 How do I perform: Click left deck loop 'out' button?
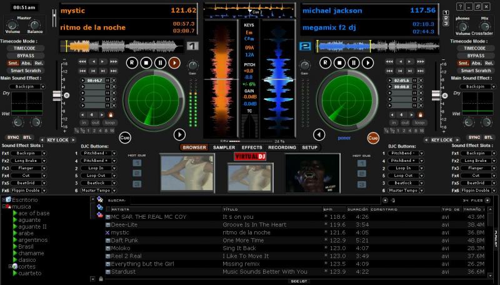[x=96, y=122]
